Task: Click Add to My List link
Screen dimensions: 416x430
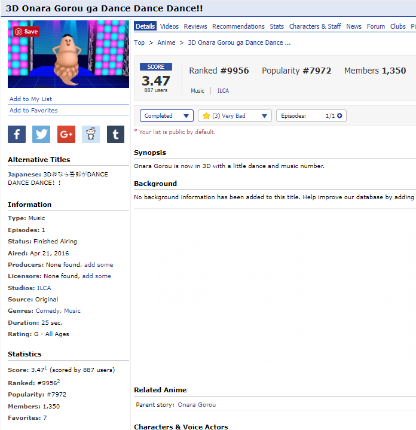Action: (30, 99)
